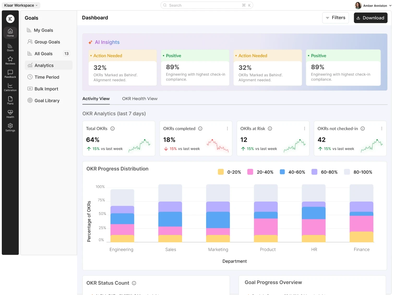Open more options on OKRs not checked-in card
The height and width of the screenshot is (295, 395).
(x=382, y=128)
